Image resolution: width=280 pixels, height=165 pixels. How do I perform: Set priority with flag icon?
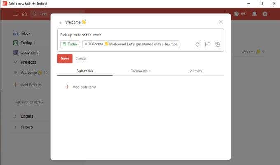pyautogui.click(x=208, y=44)
